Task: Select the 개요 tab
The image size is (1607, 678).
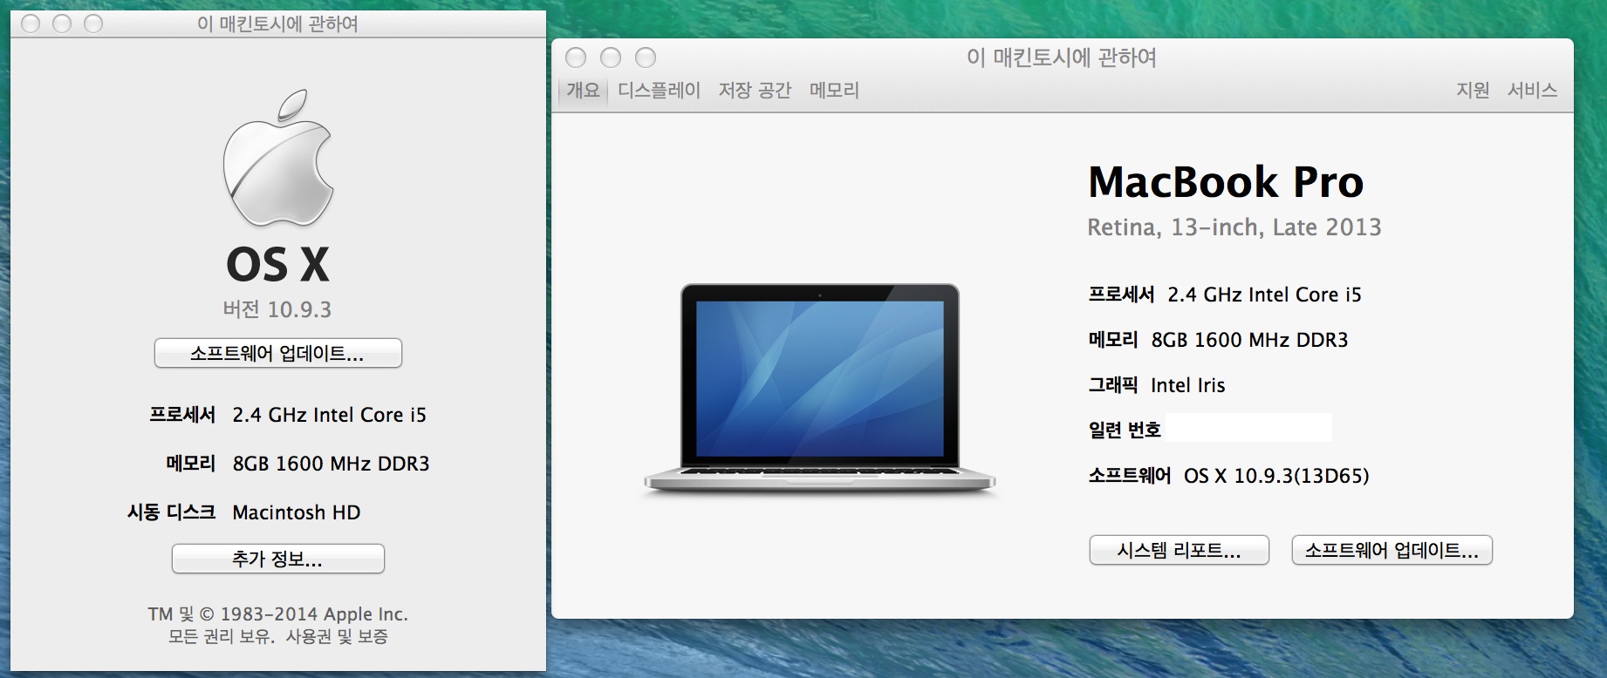Action: [x=583, y=91]
